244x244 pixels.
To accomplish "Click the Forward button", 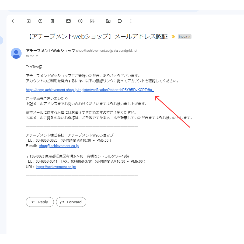I will [71, 202].
